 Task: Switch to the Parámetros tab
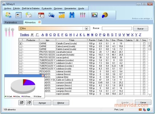coord(11,22)
